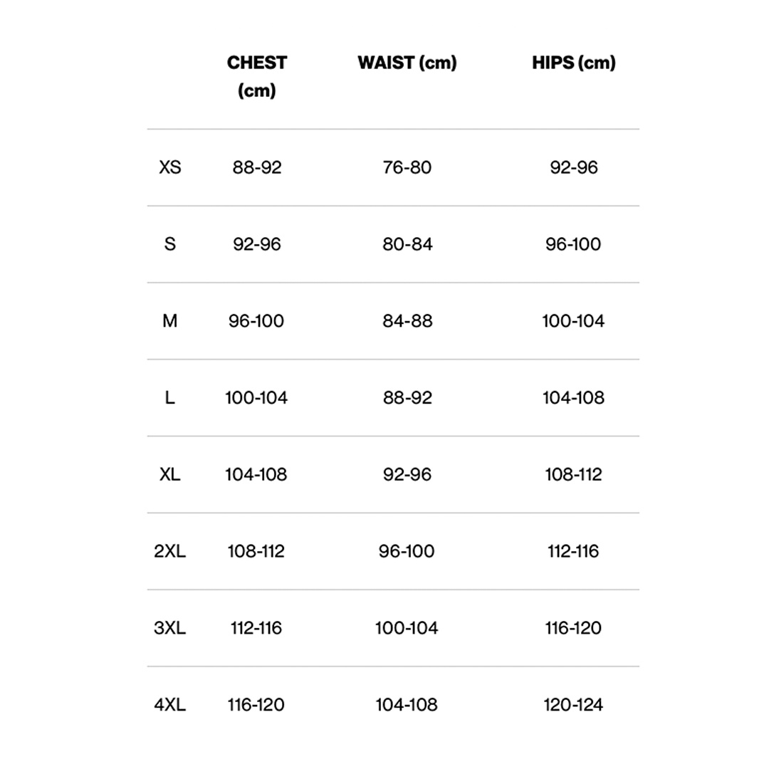Select the S size row label
This screenshot has height=769, width=769.
169,244
